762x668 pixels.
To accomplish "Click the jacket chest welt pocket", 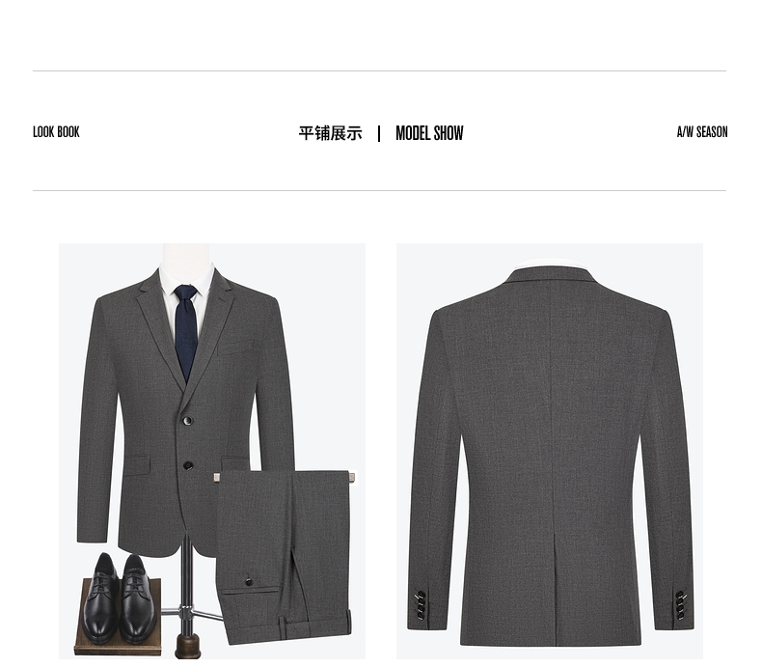I will pyautogui.click(x=235, y=347).
